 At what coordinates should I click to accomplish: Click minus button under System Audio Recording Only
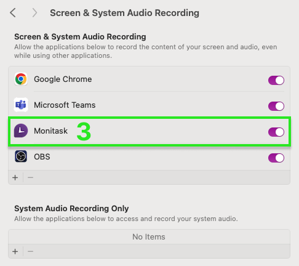pos(30,251)
